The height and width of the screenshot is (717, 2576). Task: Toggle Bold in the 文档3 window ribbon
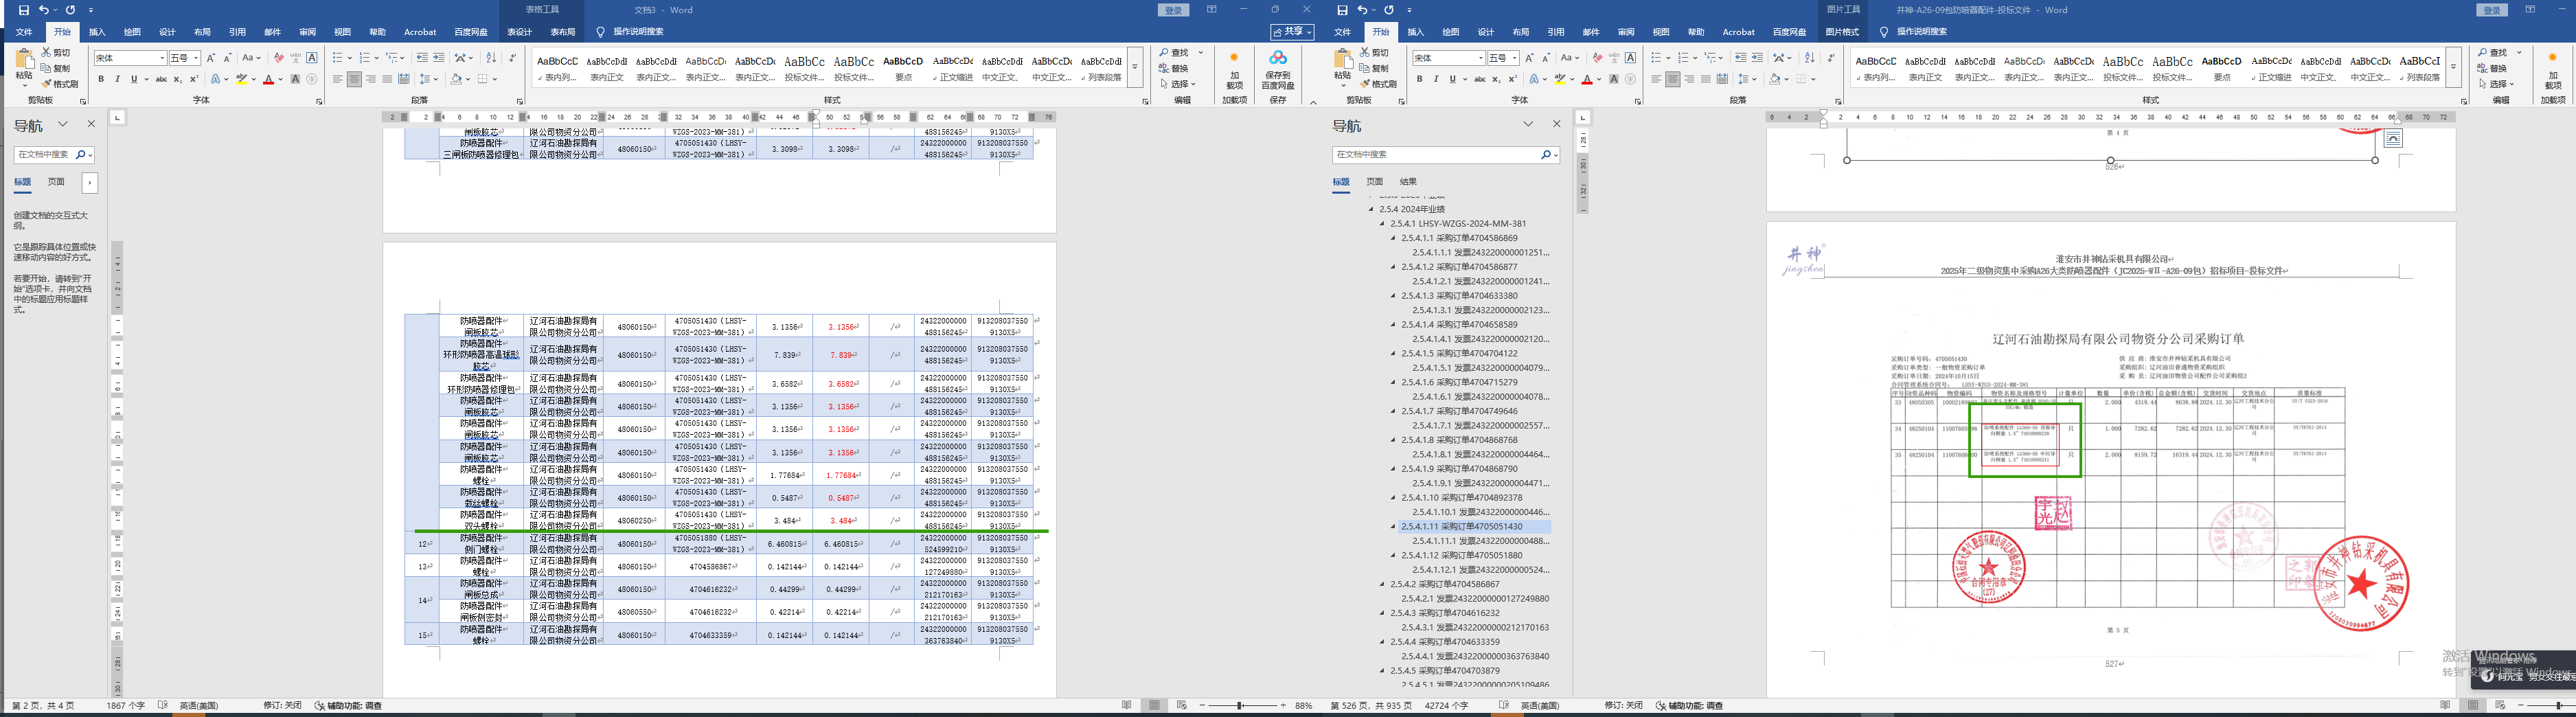coord(101,79)
